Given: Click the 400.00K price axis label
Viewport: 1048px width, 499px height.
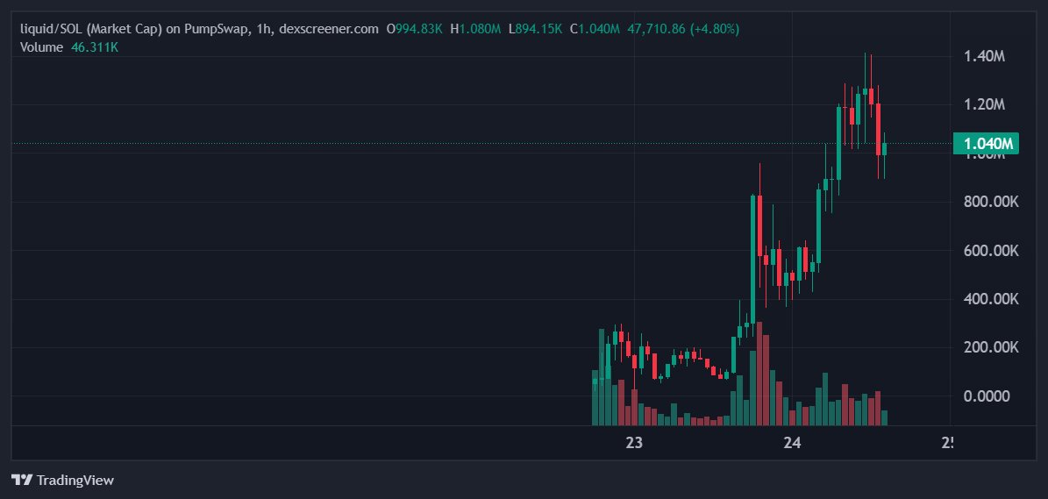Looking at the screenshot, I should click(x=990, y=299).
